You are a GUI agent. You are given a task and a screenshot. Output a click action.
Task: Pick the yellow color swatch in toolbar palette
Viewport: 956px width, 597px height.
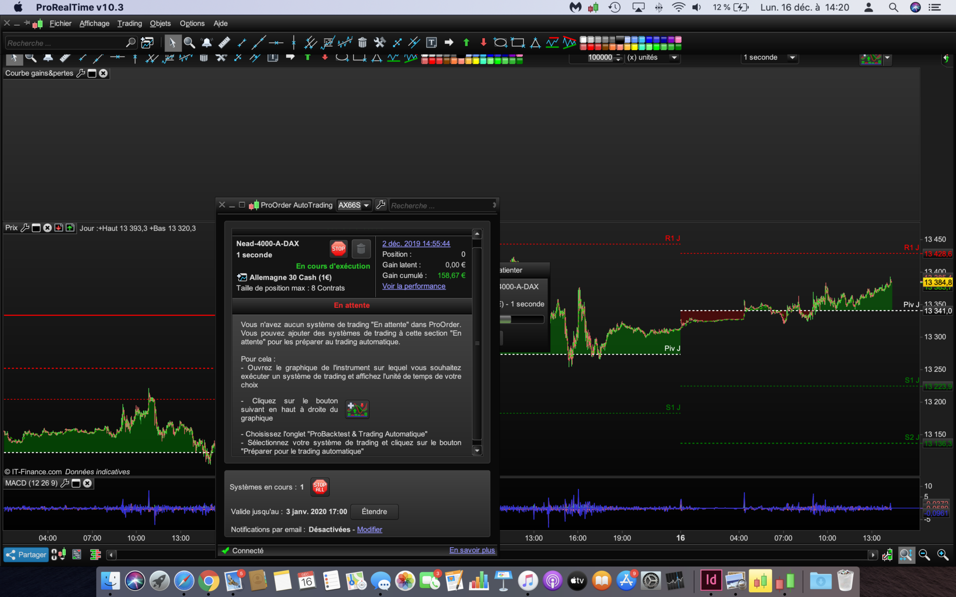click(633, 47)
